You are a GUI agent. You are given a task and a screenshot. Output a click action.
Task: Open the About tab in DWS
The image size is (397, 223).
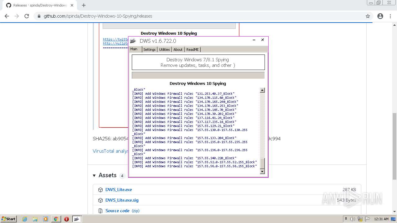pyautogui.click(x=178, y=50)
